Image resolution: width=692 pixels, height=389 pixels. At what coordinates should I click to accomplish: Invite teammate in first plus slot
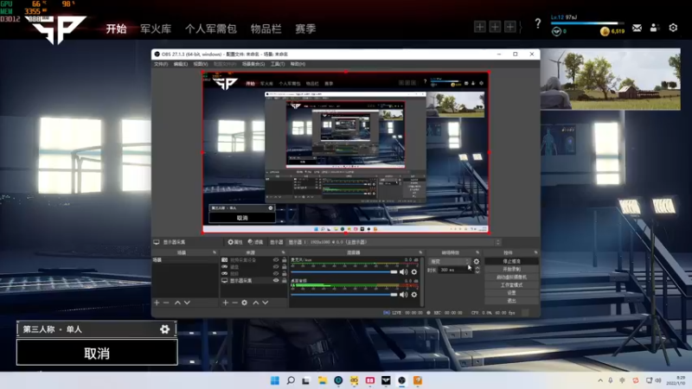pyautogui.click(x=480, y=27)
